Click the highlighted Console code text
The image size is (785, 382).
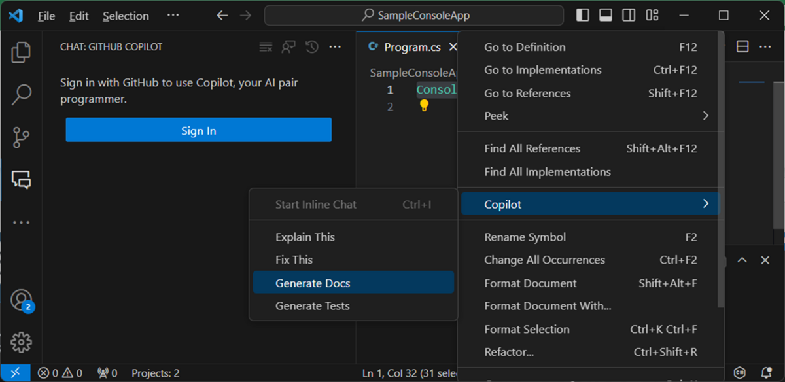tap(436, 90)
